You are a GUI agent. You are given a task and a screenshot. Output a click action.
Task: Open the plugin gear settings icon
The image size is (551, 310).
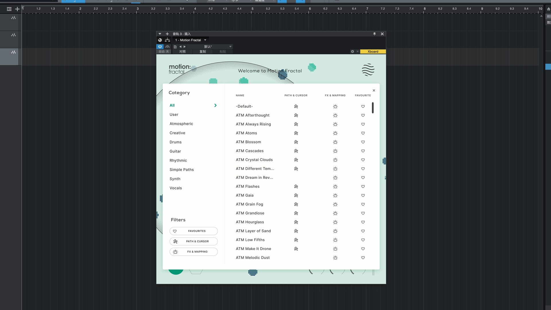click(x=352, y=52)
